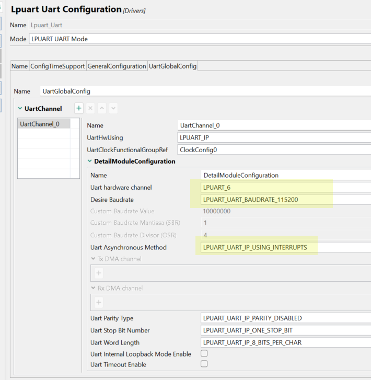371x380 pixels.
Task: Toggle the Uart Timeout Enable checkbox
Action: [204, 364]
